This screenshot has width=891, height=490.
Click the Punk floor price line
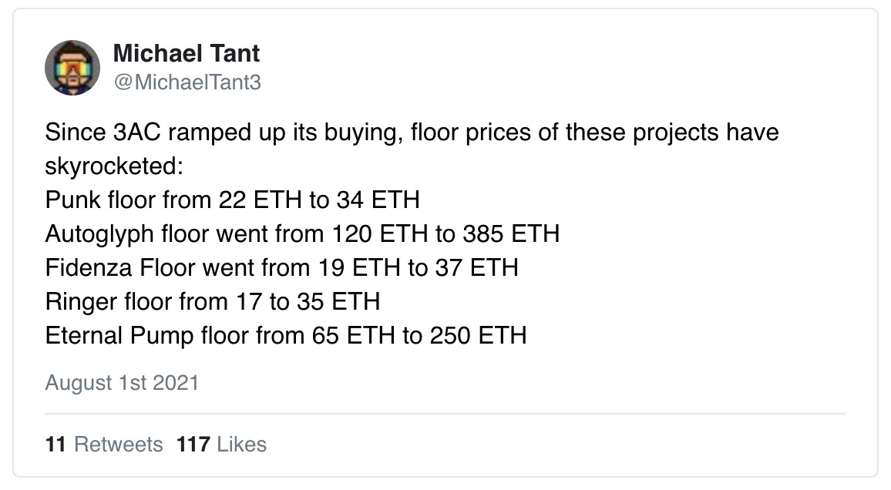[x=233, y=200]
